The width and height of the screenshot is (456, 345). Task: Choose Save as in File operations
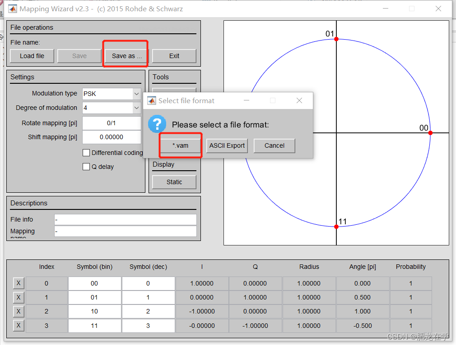pyautogui.click(x=125, y=56)
